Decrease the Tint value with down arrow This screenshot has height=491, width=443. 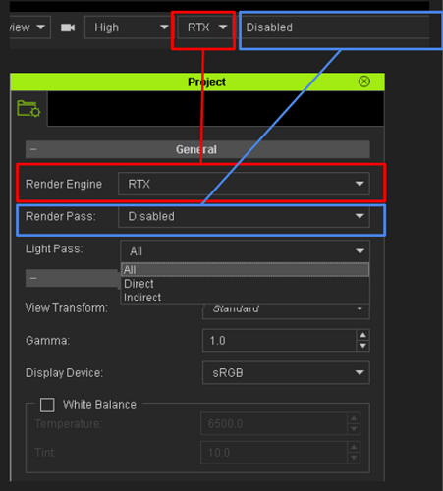point(354,458)
